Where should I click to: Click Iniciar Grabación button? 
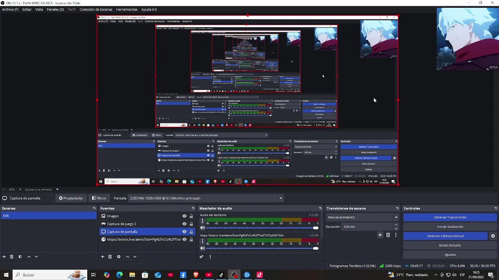point(450,227)
